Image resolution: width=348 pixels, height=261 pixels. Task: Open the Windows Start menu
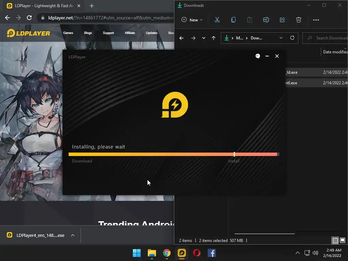coord(137,253)
